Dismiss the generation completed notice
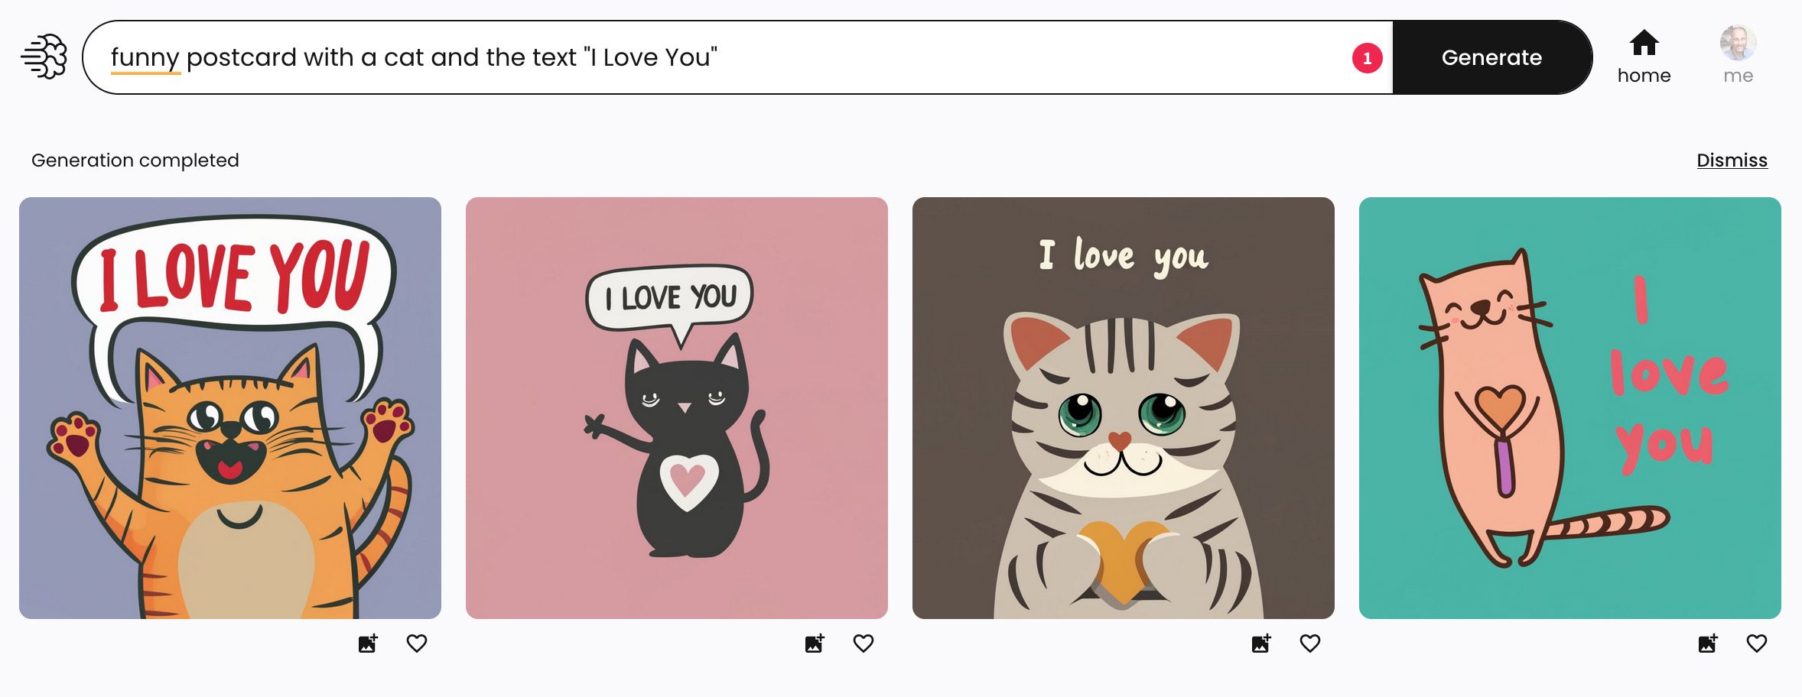 click(1732, 160)
